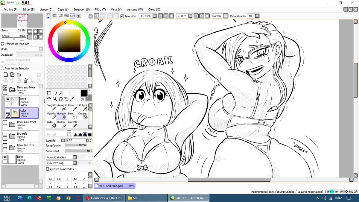Activate the zoom magnifier tool
The image size is (359, 202).
pyautogui.click(x=55, y=98)
